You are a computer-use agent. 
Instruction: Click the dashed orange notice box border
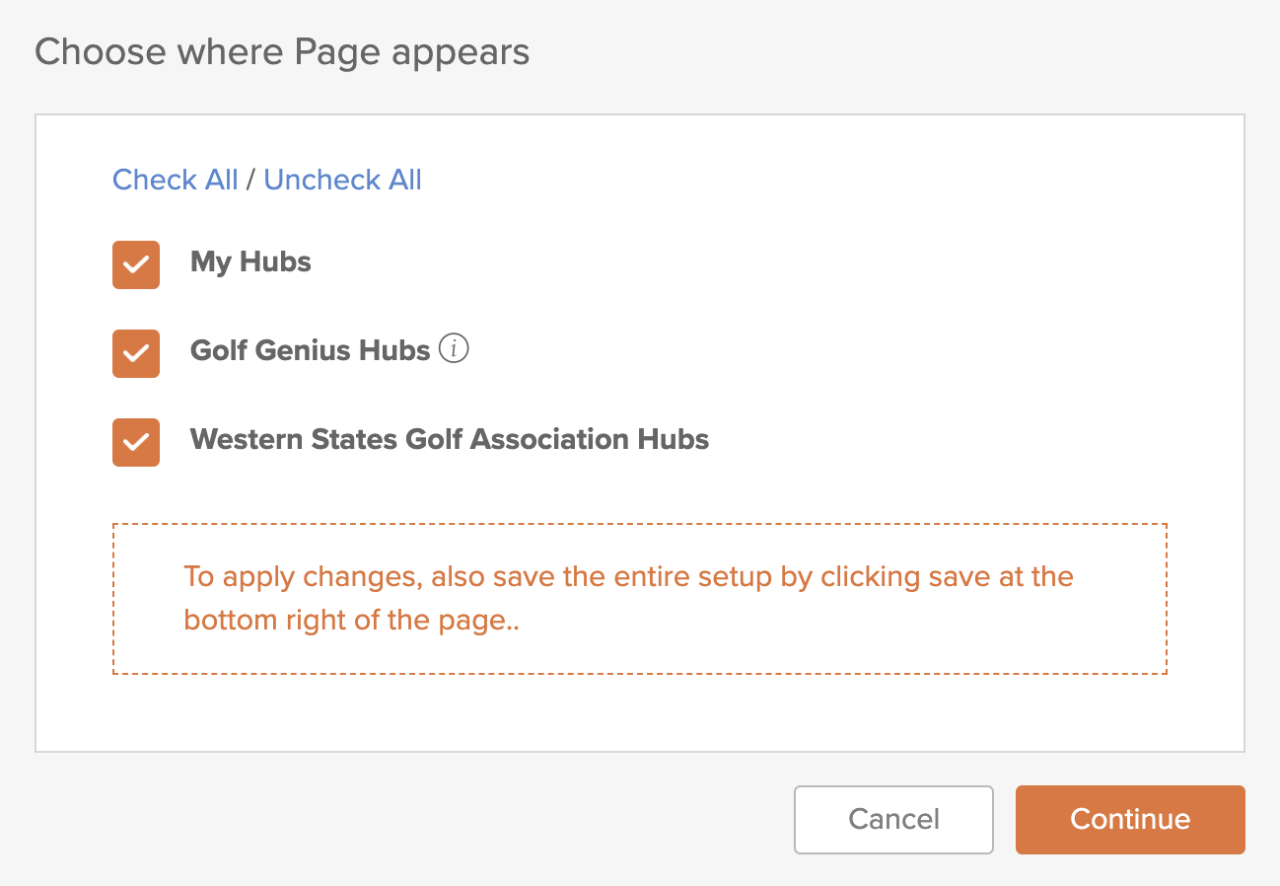pos(639,524)
